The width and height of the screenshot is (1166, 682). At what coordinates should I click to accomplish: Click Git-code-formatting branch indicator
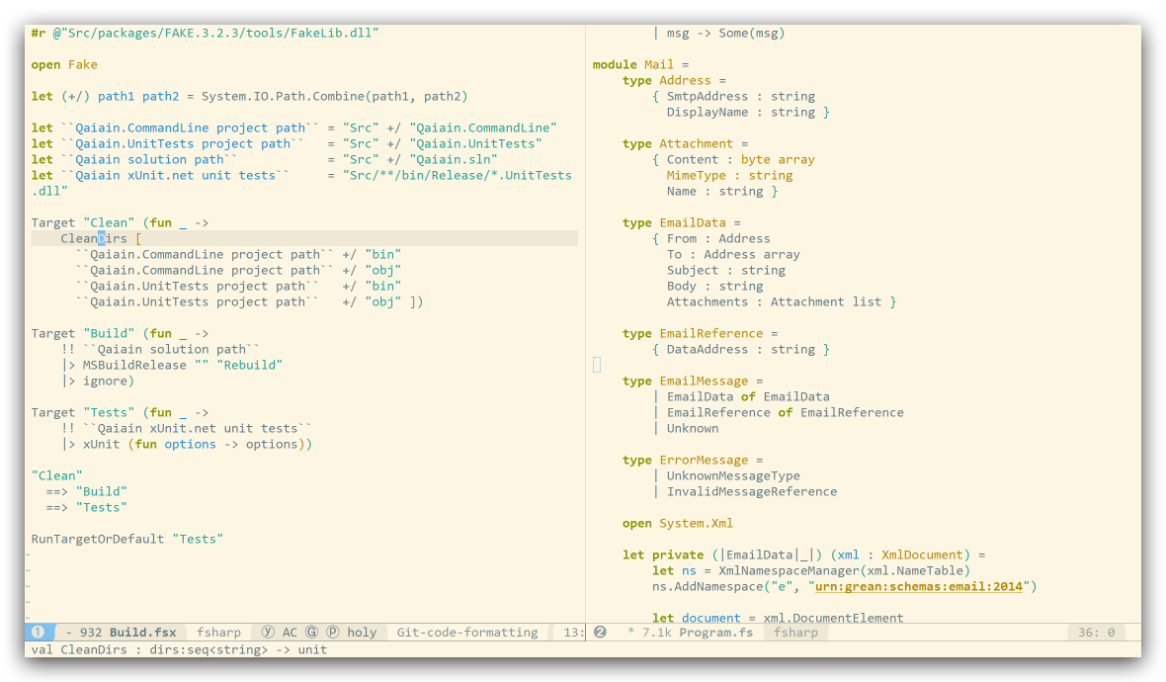pos(467,633)
